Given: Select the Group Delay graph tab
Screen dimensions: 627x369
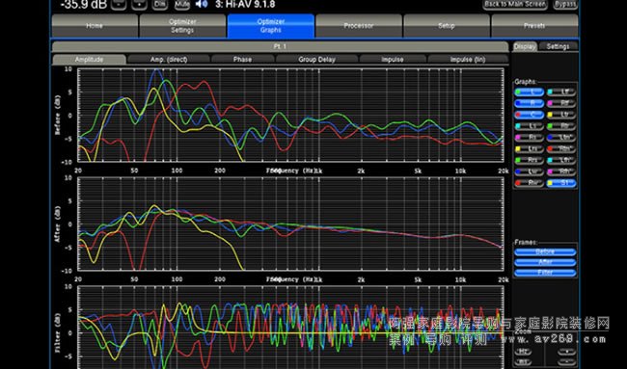Looking at the screenshot, I should (x=316, y=60).
